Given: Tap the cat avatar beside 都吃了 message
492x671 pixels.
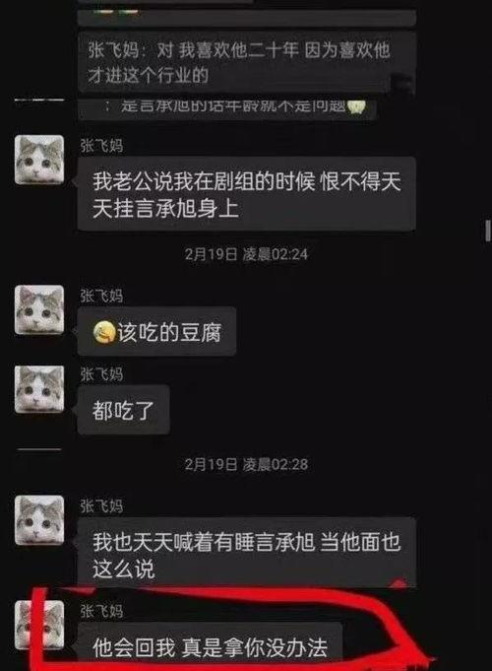Looking at the screenshot, I should point(39,388).
